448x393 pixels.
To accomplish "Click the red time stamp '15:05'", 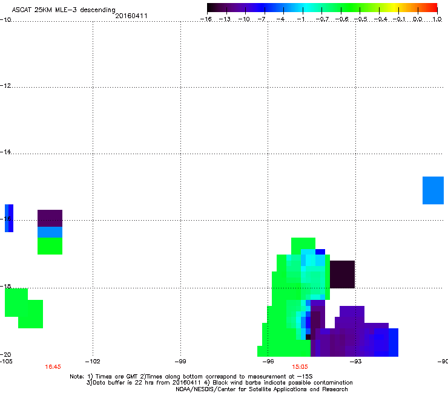I will tap(300, 367).
